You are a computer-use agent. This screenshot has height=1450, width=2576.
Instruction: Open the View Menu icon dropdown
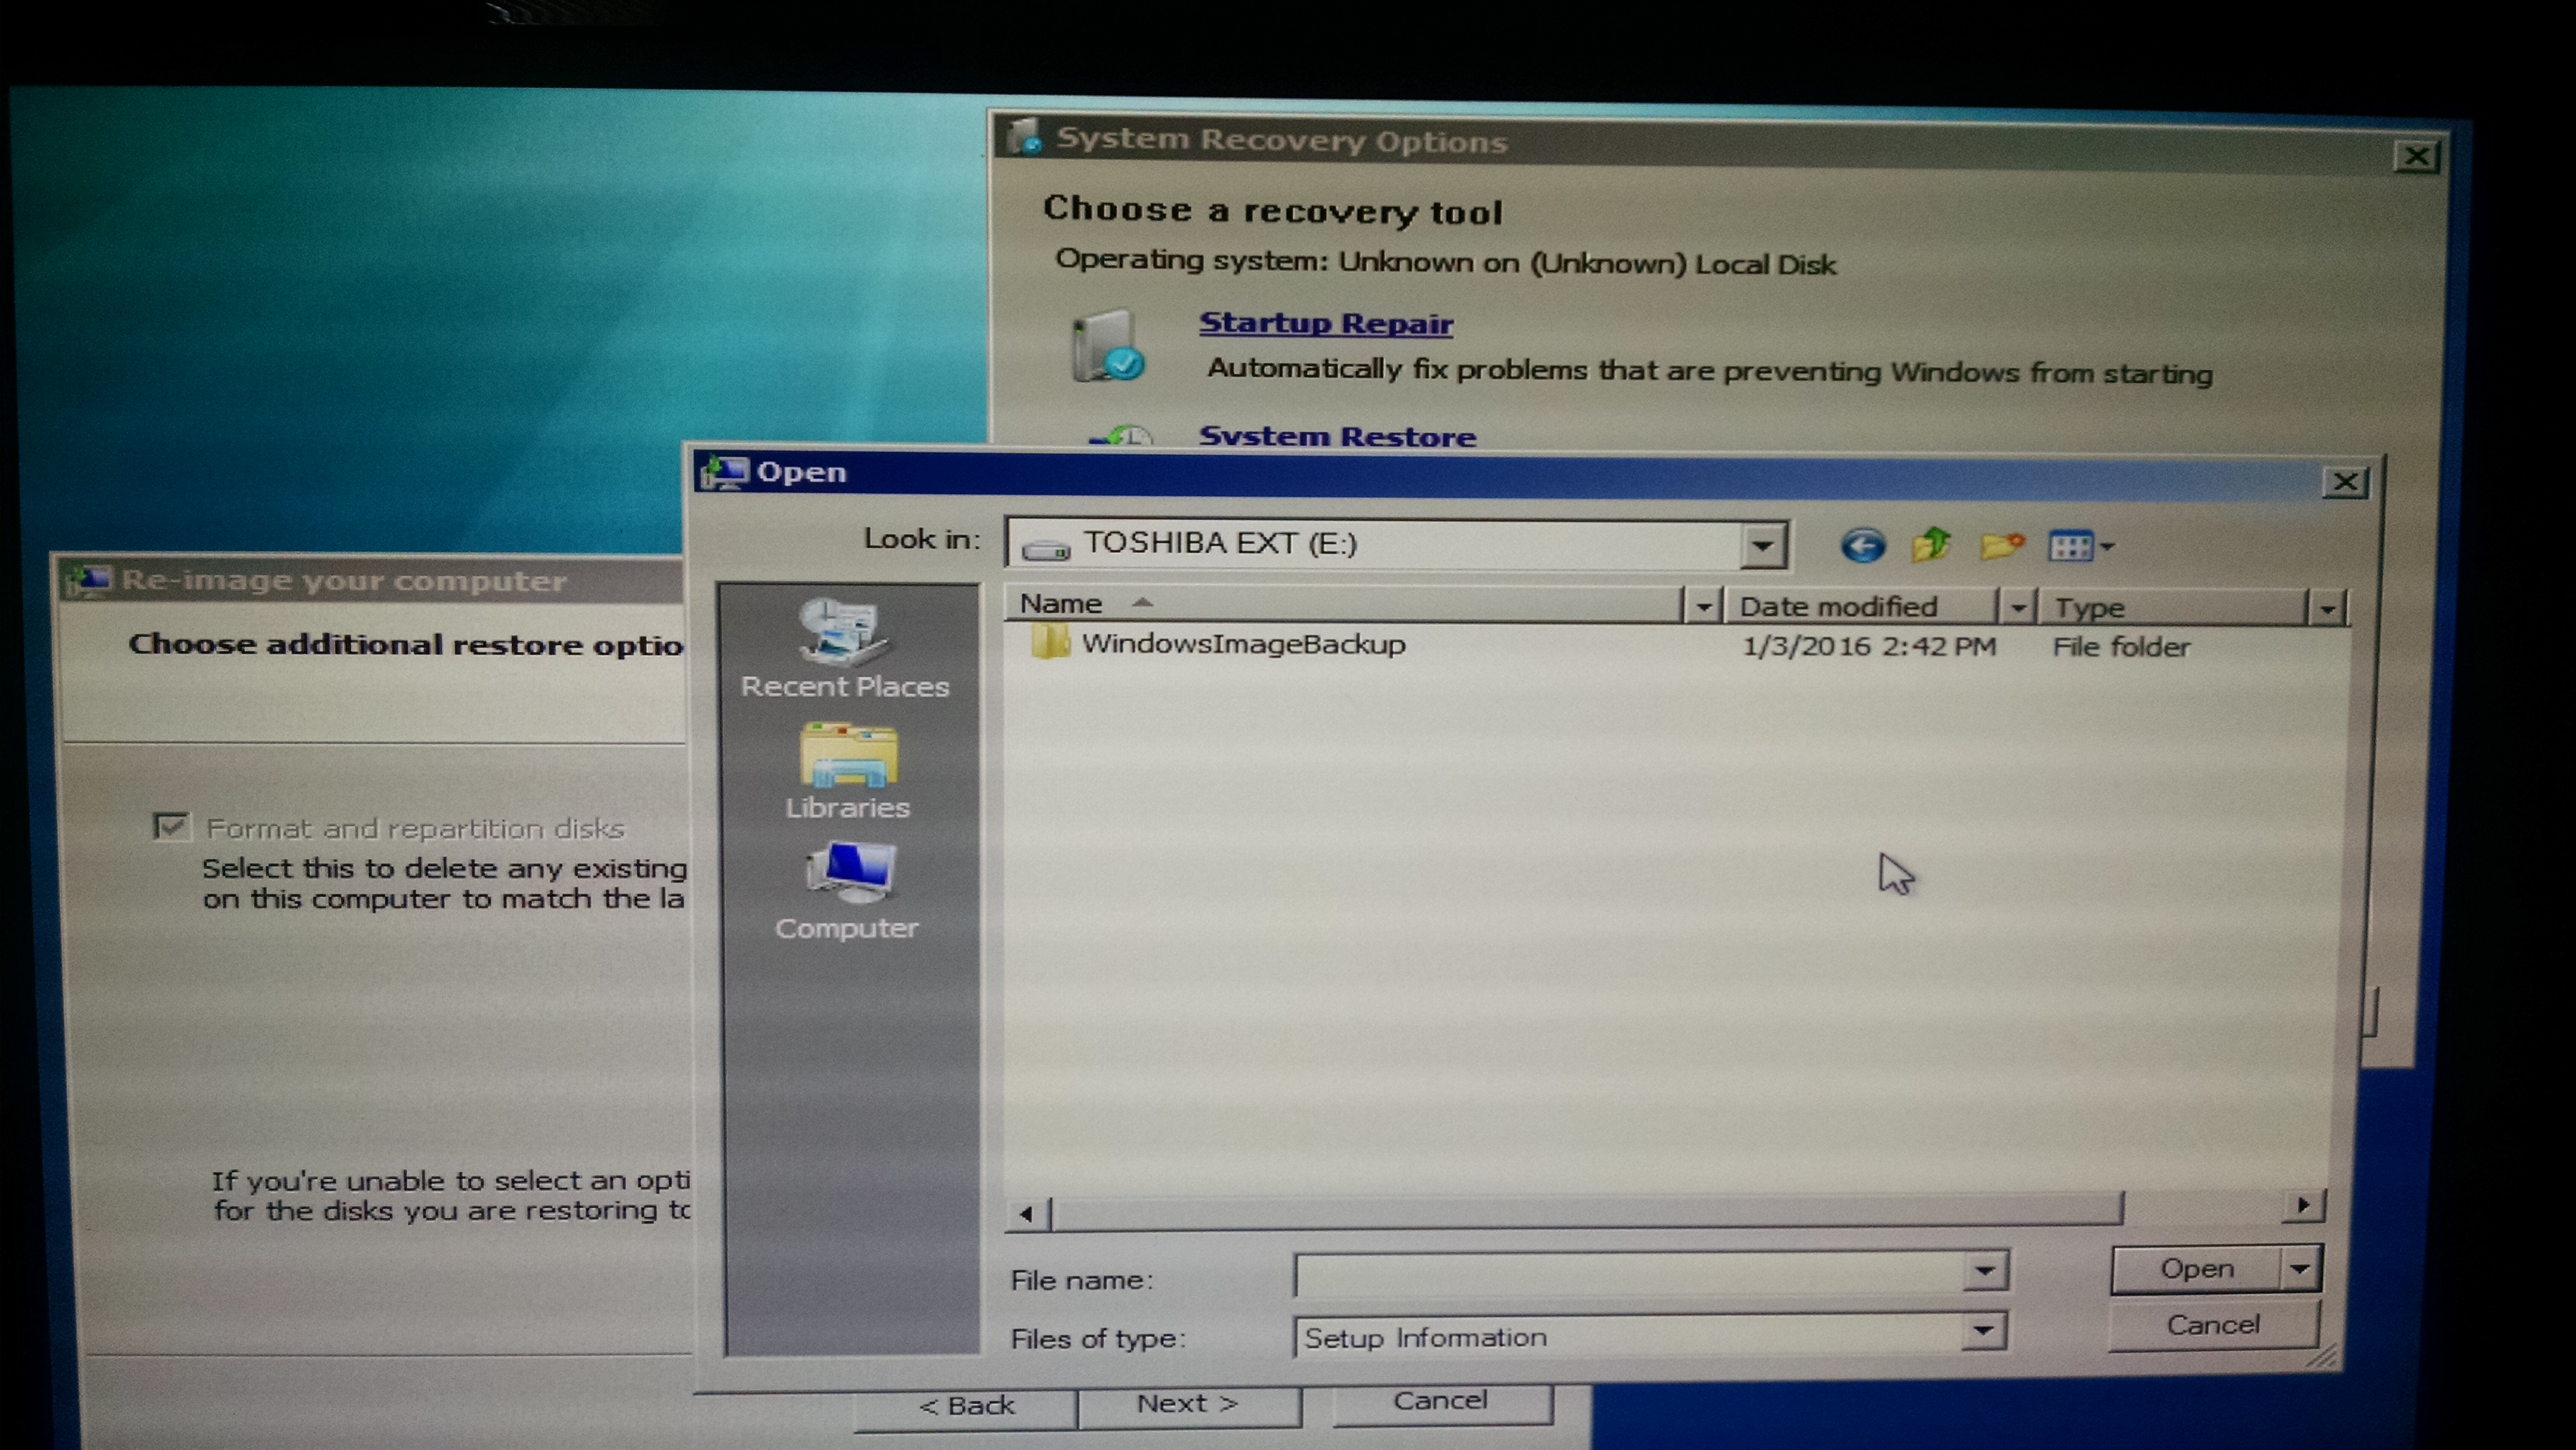point(2081,547)
